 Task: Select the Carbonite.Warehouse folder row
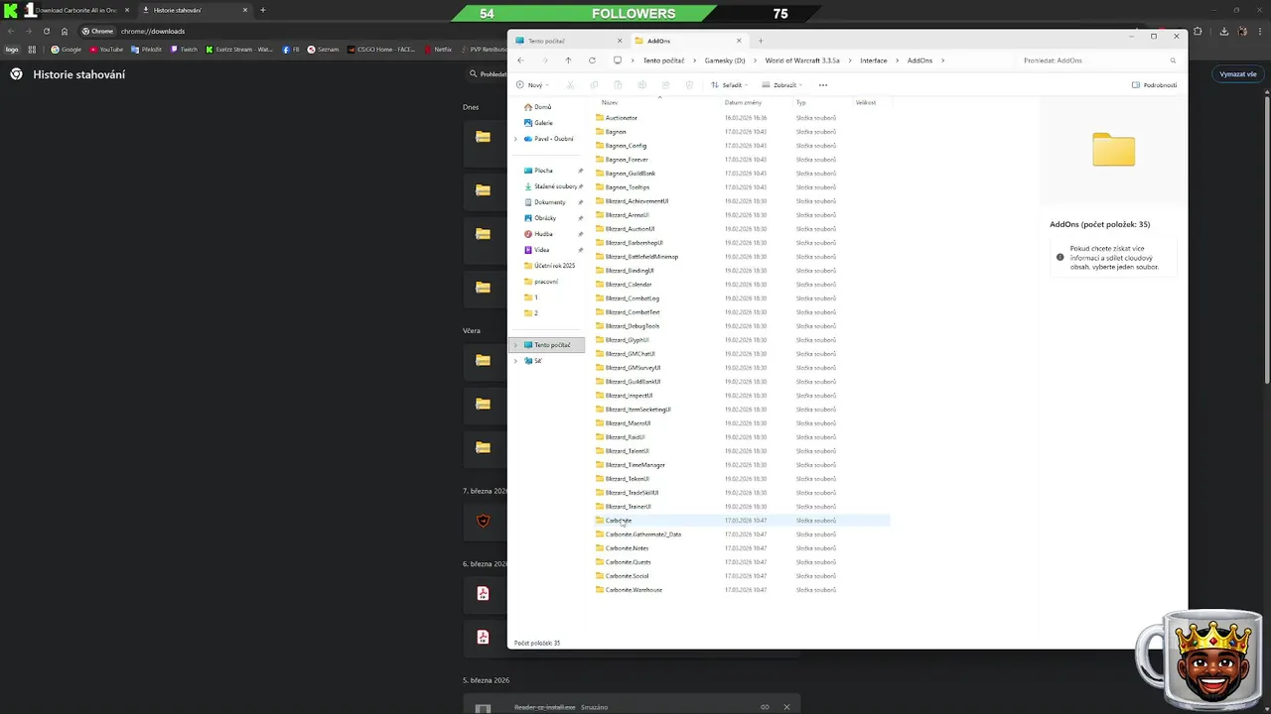742,590
